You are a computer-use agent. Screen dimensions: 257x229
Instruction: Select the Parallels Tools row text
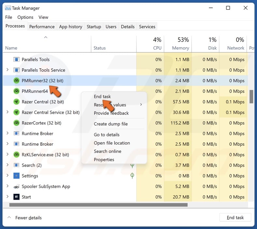pyautogui.click(x=35, y=60)
